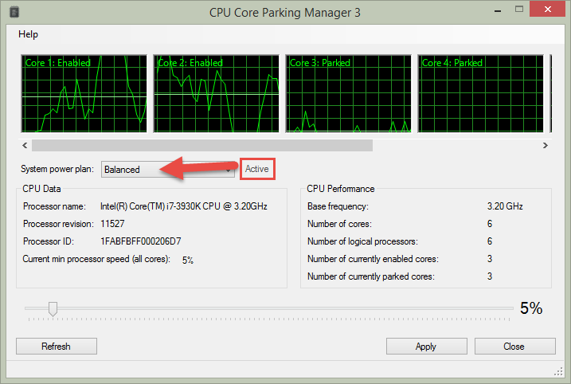Screen dimensions: 571x384
Task: Click the slider track near the right end
Action: tap(503, 308)
